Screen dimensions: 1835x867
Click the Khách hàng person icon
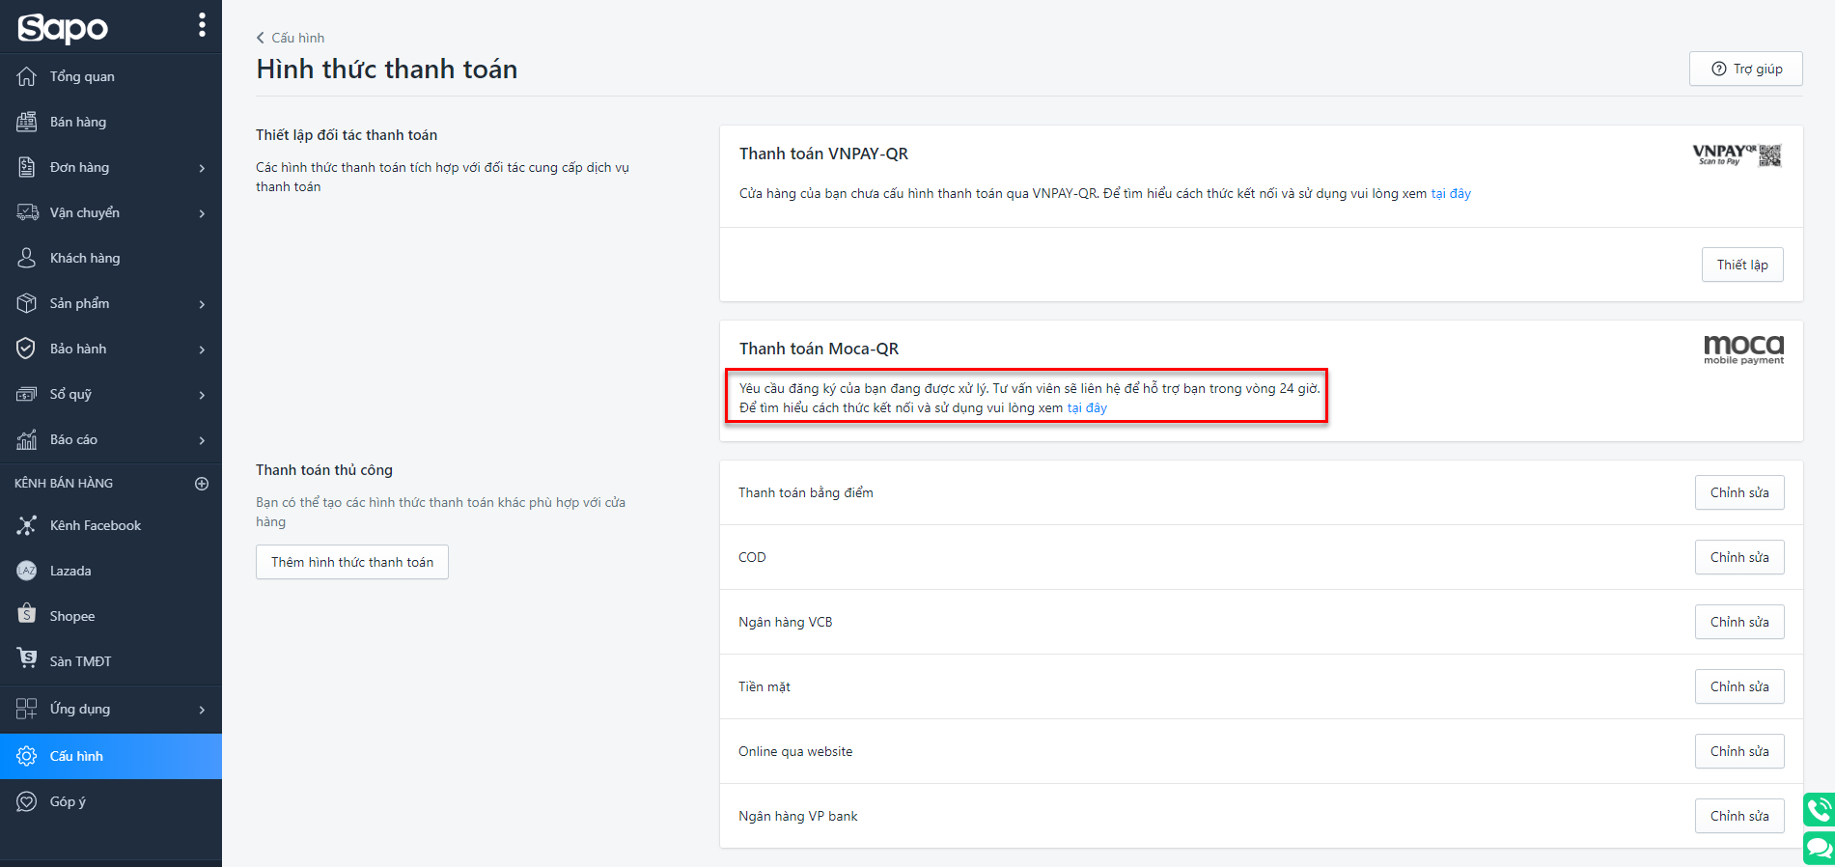coord(27,258)
